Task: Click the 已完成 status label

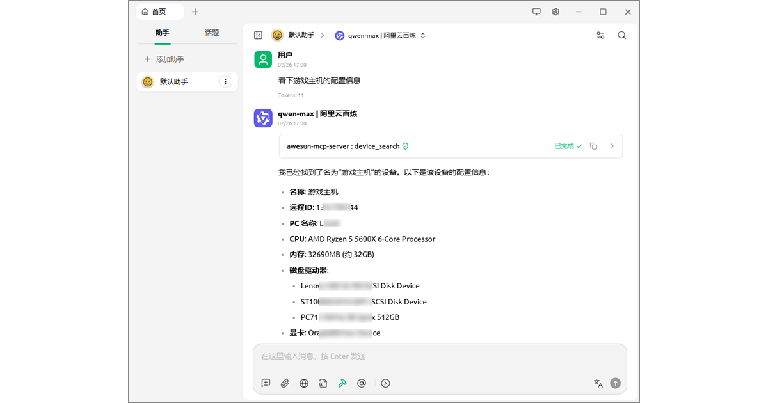Action: point(568,146)
